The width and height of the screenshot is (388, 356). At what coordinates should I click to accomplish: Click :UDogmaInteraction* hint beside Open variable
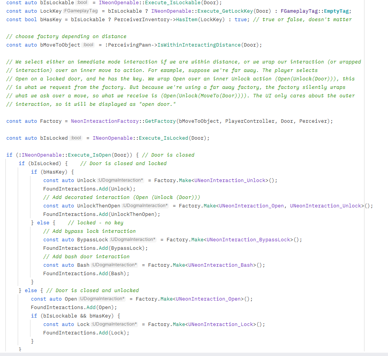[x=102, y=299]
